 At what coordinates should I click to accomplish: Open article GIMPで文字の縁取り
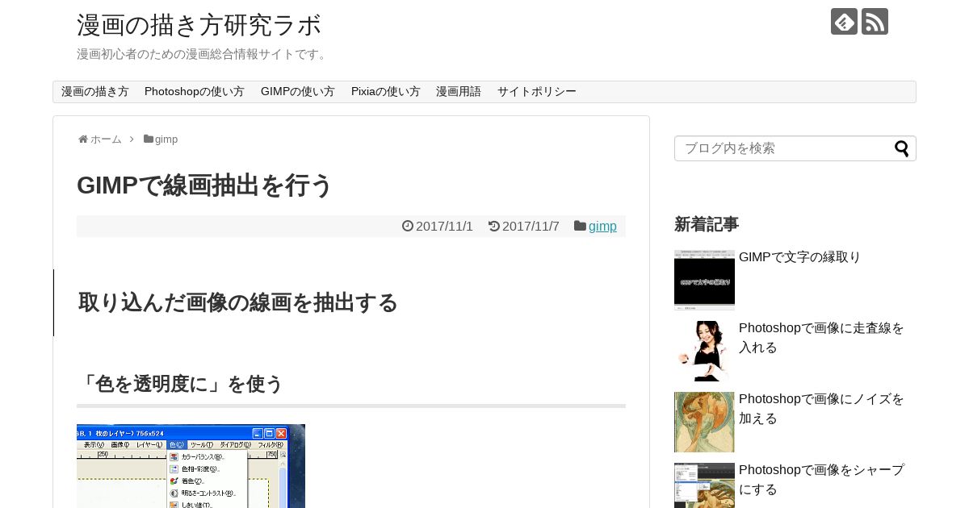coord(800,257)
